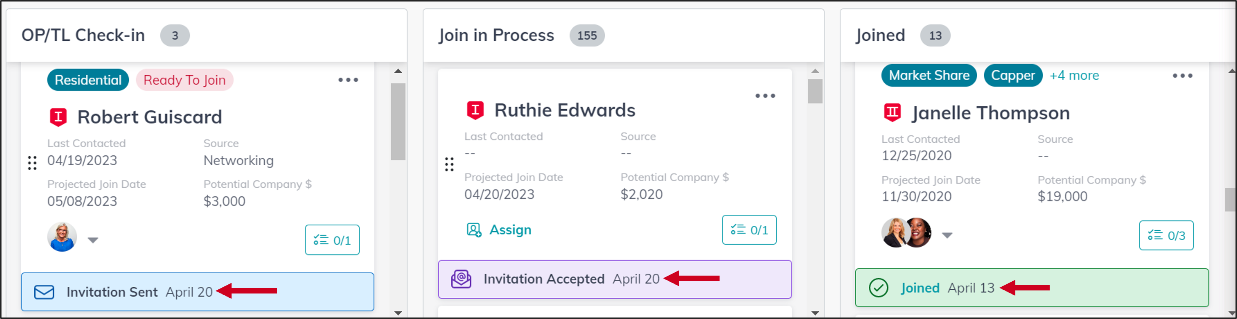Select the Ready To Join tag

184,80
